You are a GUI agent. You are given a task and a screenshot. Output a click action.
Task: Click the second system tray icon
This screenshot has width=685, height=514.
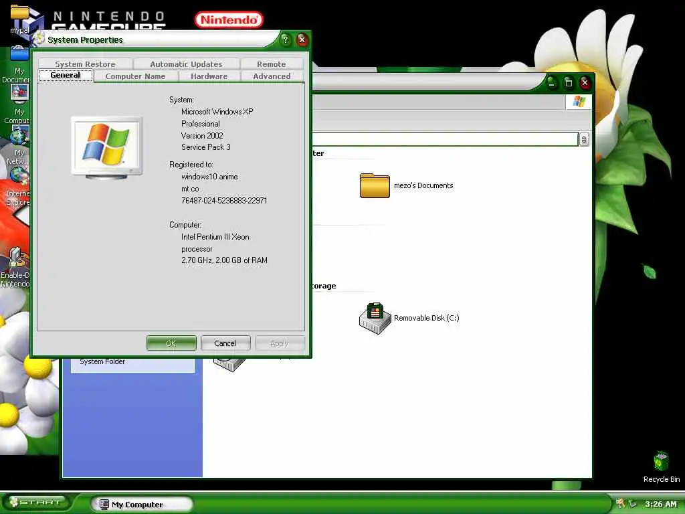click(632, 503)
